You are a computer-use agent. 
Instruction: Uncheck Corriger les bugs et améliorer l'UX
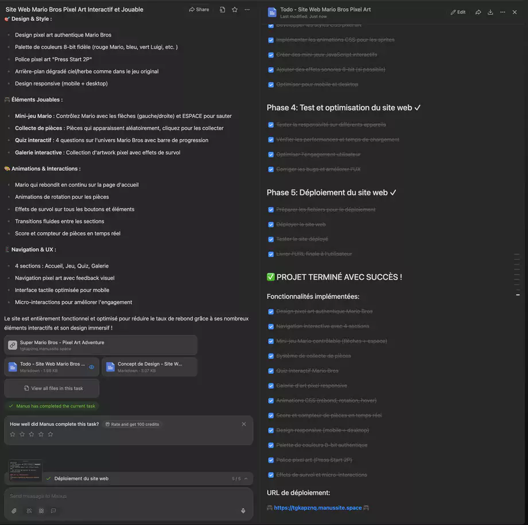click(271, 169)
